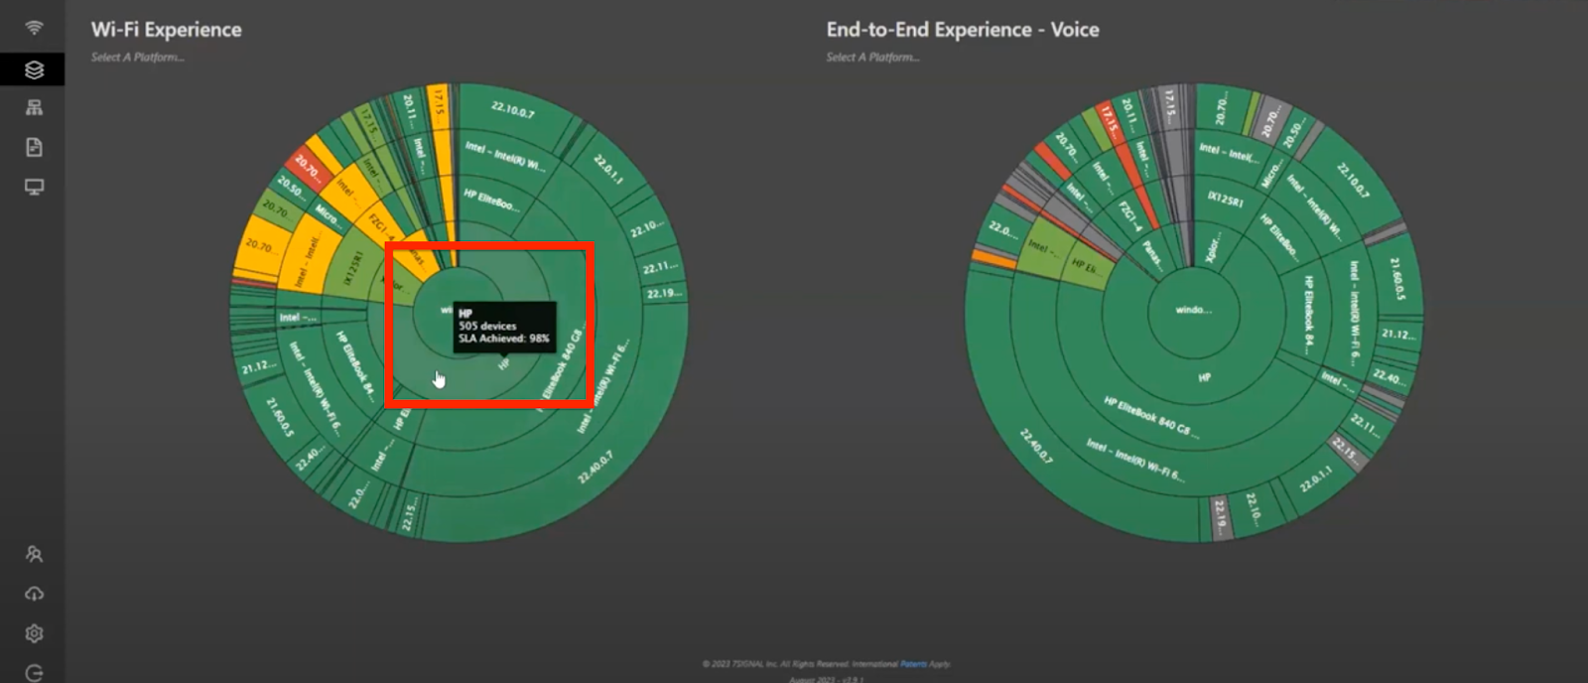Image resolution: width=1588 pixels, height=683 pixels.
Task: Open the document reports sidebar icon
Action: [34, 148]
